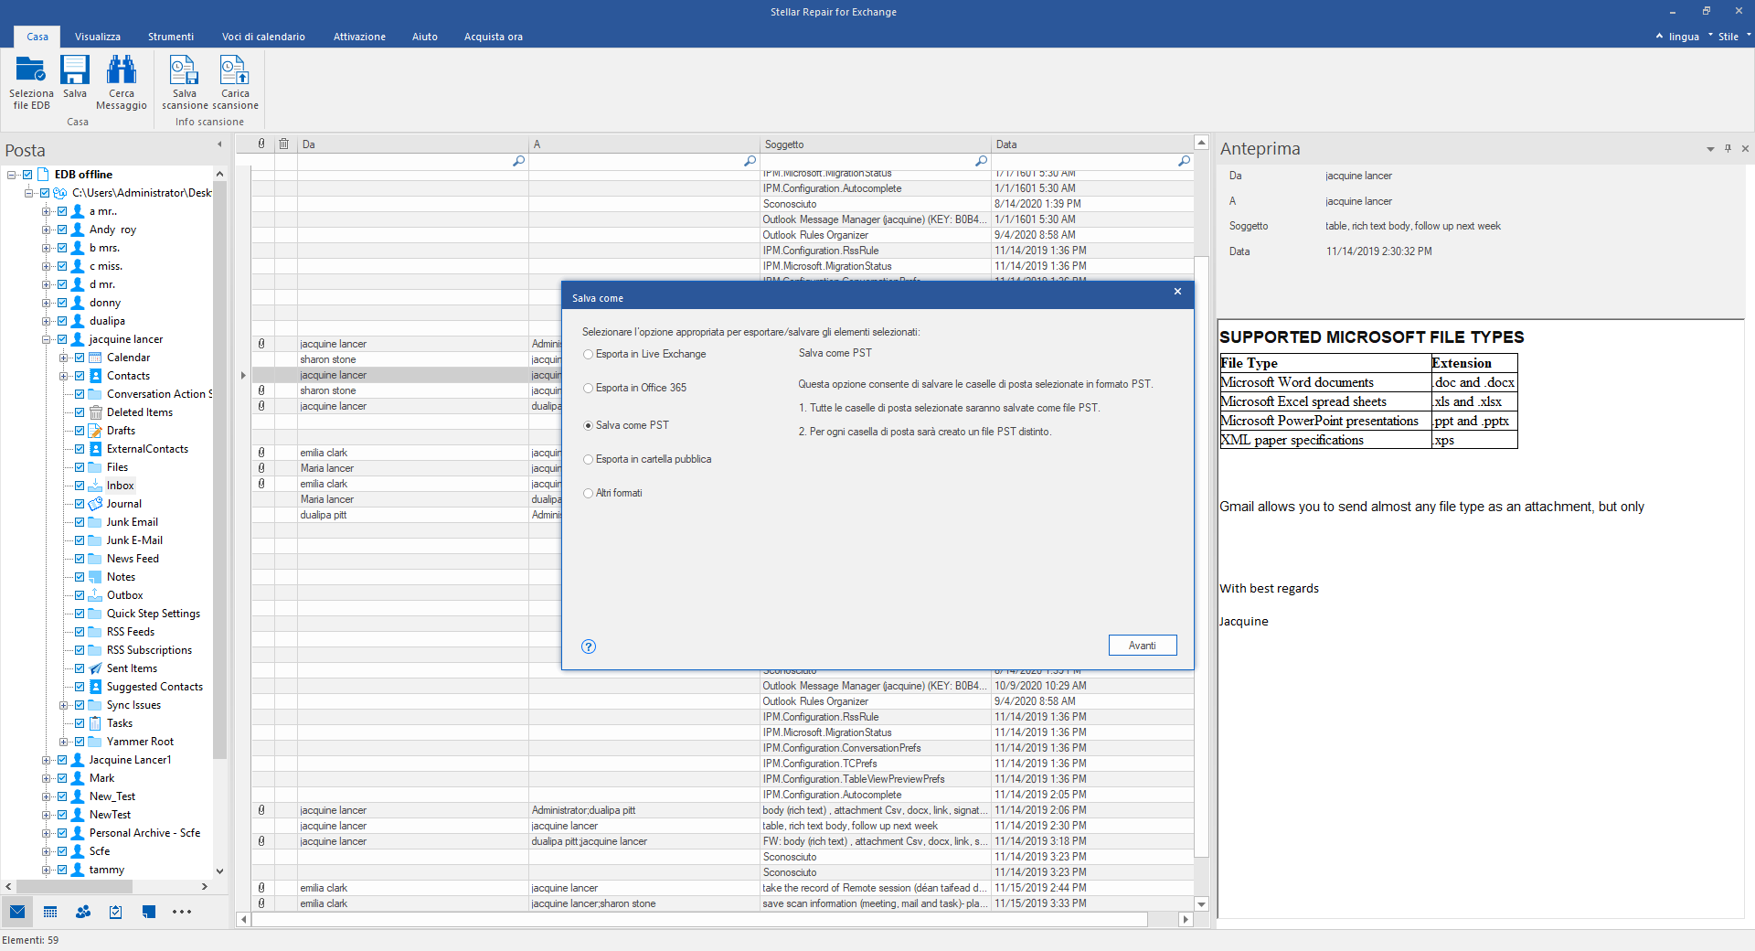1755x951 pixels.
Task: Click the Avanti button
Action: coord(1143,646)
